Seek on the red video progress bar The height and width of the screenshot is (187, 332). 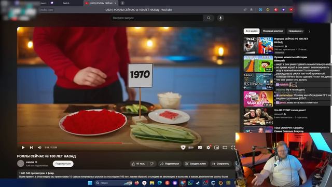point(70,143)
